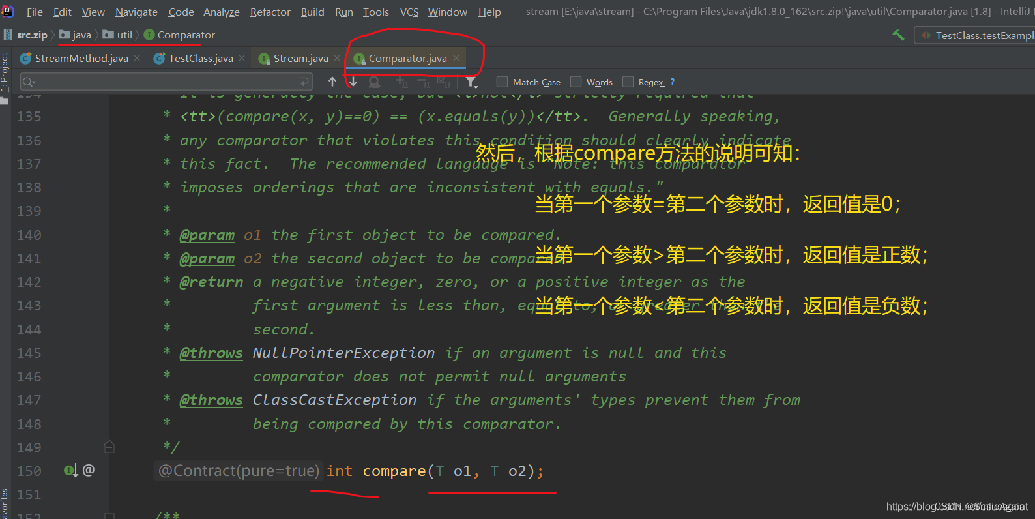Click Find All usages icon in search bar
Viewport: 1035px width, 519px height.
click(x=374, y=82)
